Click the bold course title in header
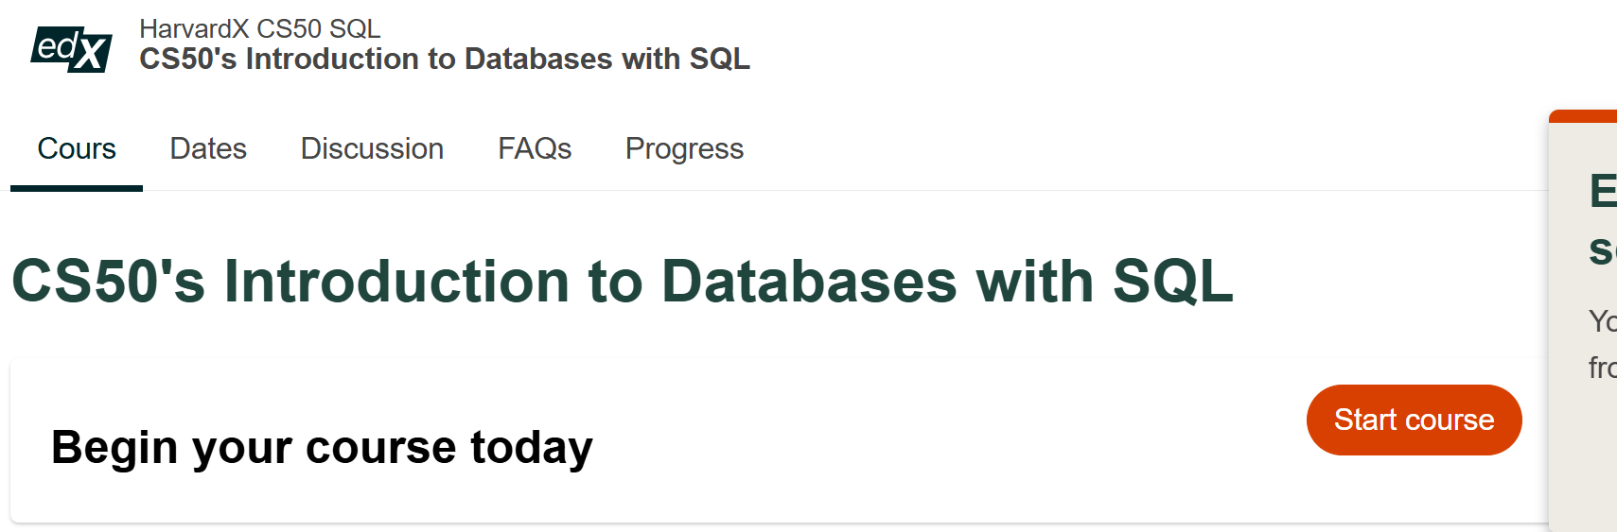Viewport: 1617px width, 532px height. pos(445,60)
